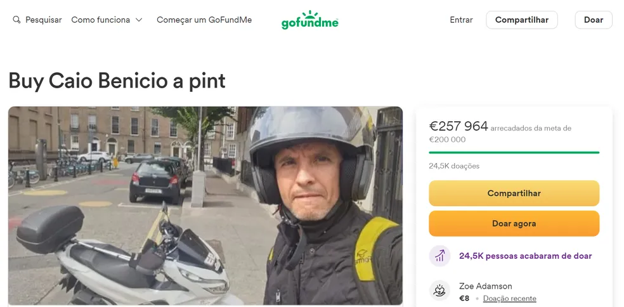Click donor name Zoe Adamson
This screenshot has height=307, width=624.
point(485,286)
